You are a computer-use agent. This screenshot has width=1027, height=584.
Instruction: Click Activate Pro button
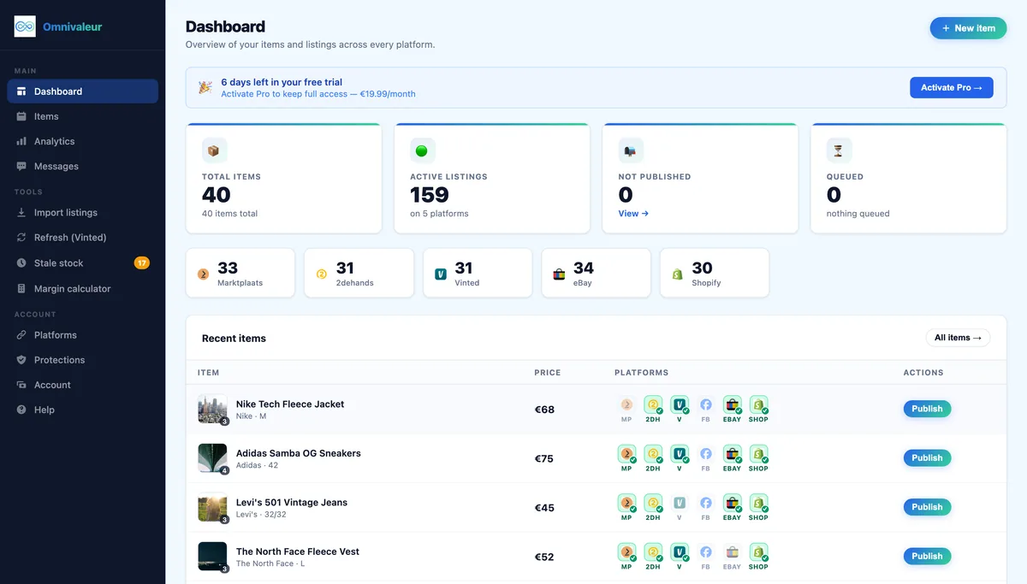coord(951,87)
